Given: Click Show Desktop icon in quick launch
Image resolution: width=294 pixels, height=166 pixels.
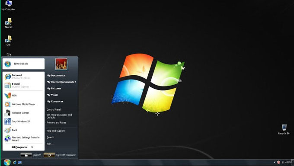Looking at the screenshot, I should pos(20,163).
